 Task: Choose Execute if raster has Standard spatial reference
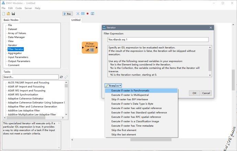[141, 112]
